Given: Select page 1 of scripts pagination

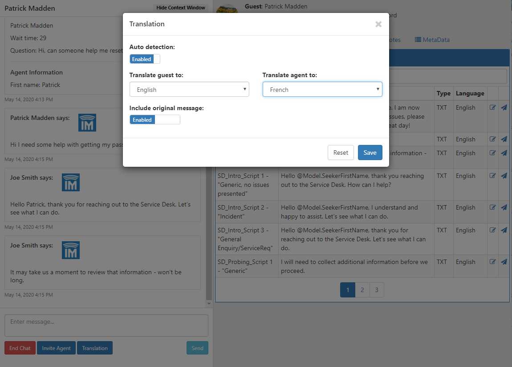Looking at the screenshot, I should pyautogui.click(x=348, y=290).
